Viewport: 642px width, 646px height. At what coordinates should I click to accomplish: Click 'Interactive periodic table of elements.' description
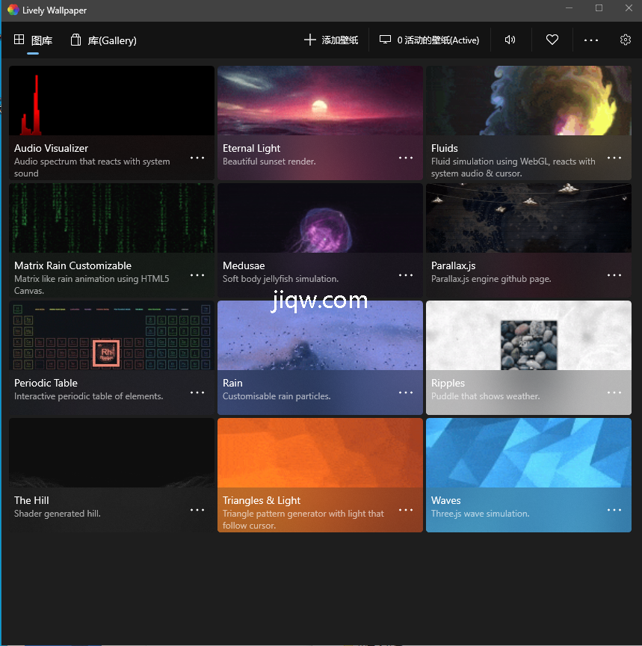click(88, 396)
